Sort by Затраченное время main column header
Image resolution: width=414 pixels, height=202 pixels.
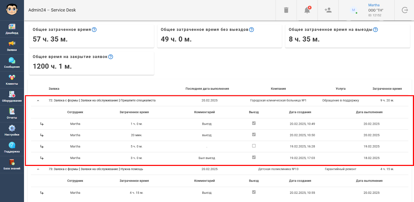[x=387, y=89]
